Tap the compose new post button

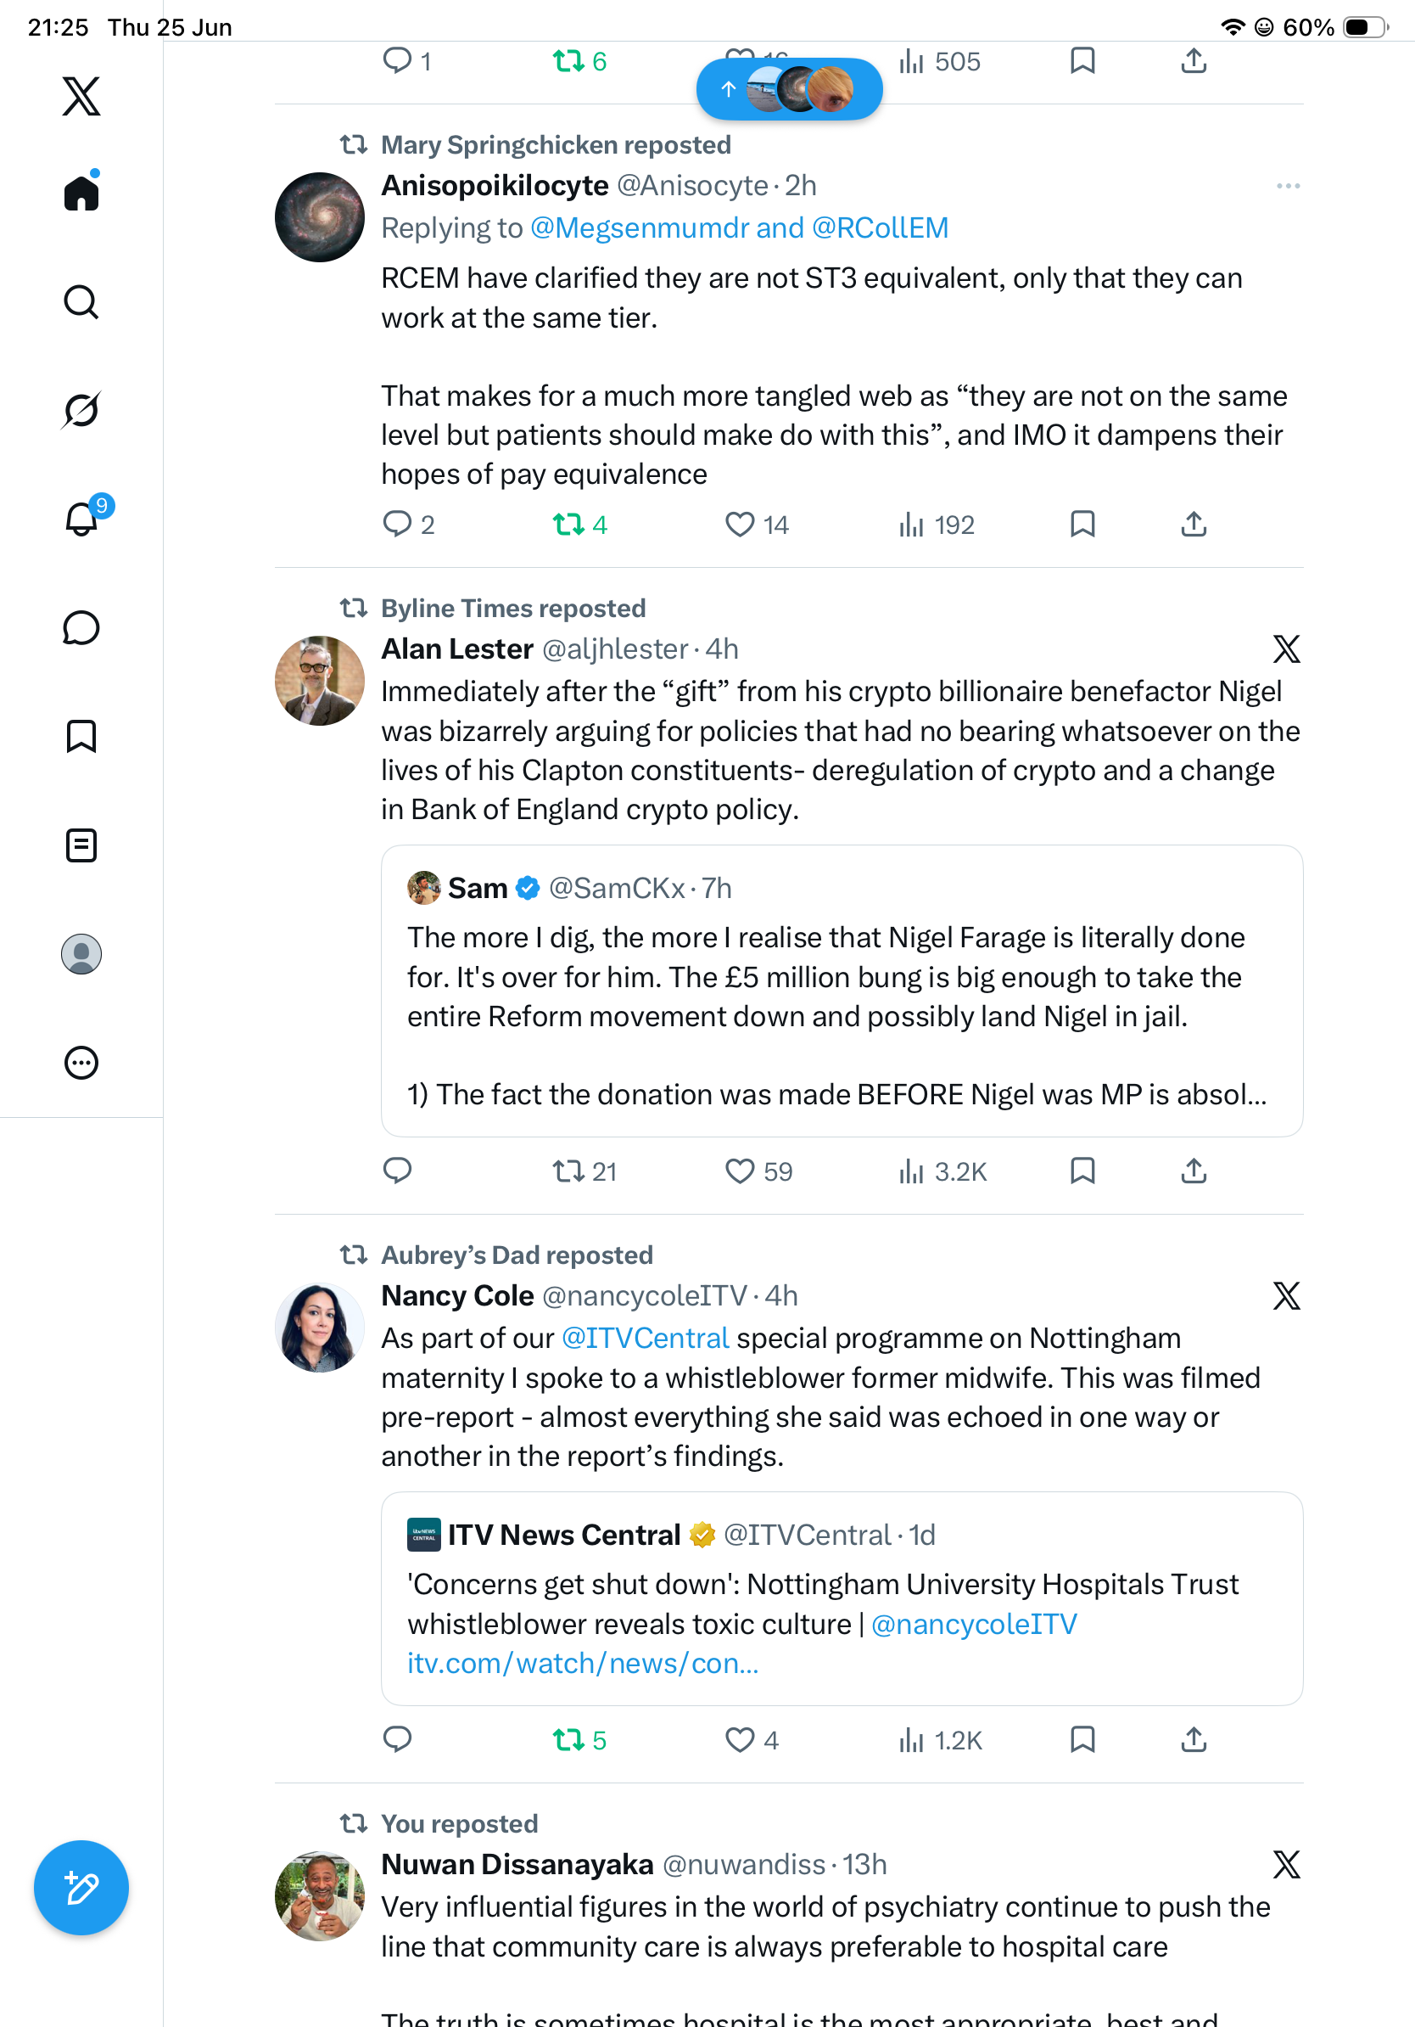81,1888
